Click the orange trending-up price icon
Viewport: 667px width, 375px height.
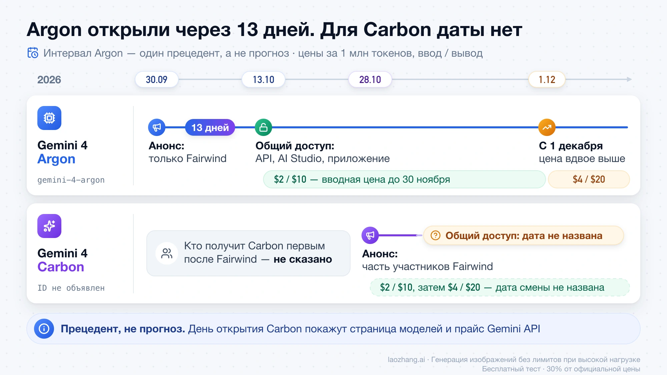click(547, 127)
